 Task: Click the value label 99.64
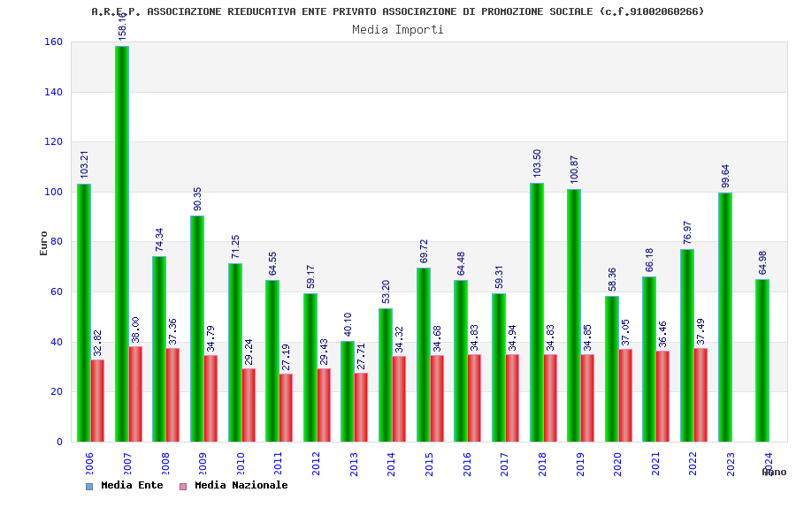725,176
